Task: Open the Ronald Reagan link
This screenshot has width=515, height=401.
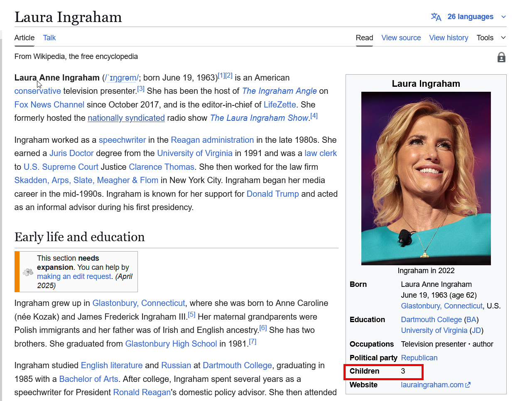Action: (142, 392)
